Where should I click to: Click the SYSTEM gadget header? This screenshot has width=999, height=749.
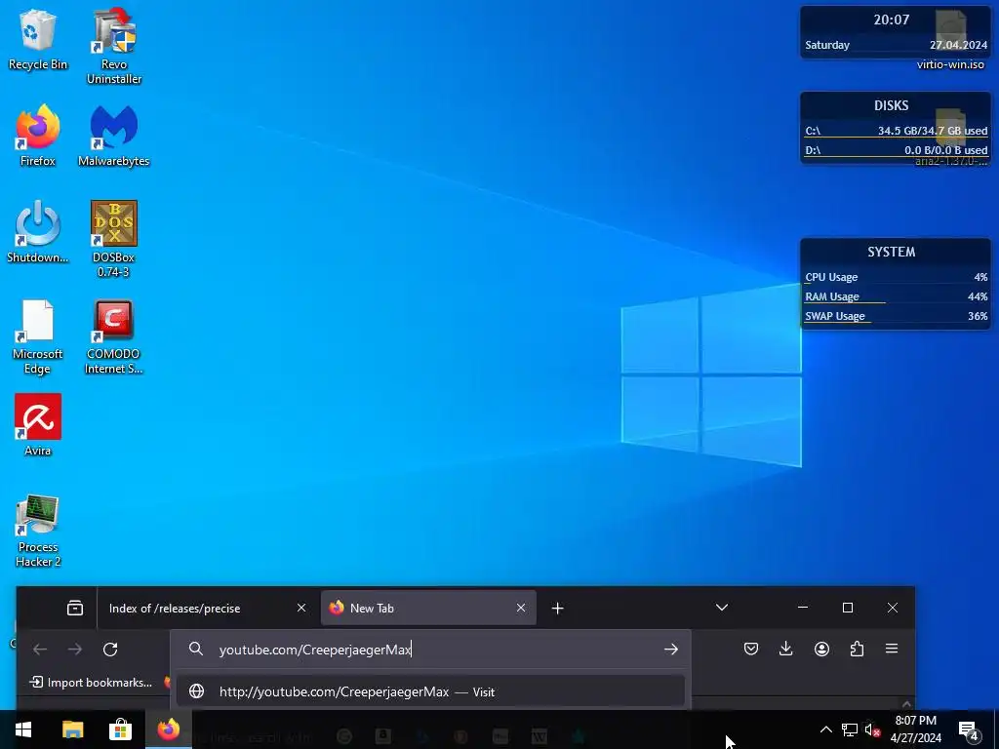pyautogui.click(x=892, y=253)
